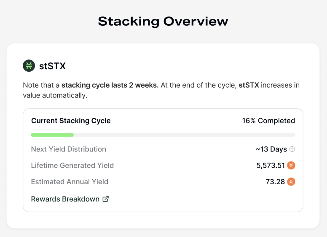The image size is (327, 237).
Task: Open the Rewards Breakdown link
Action: [x=65, y=199]
